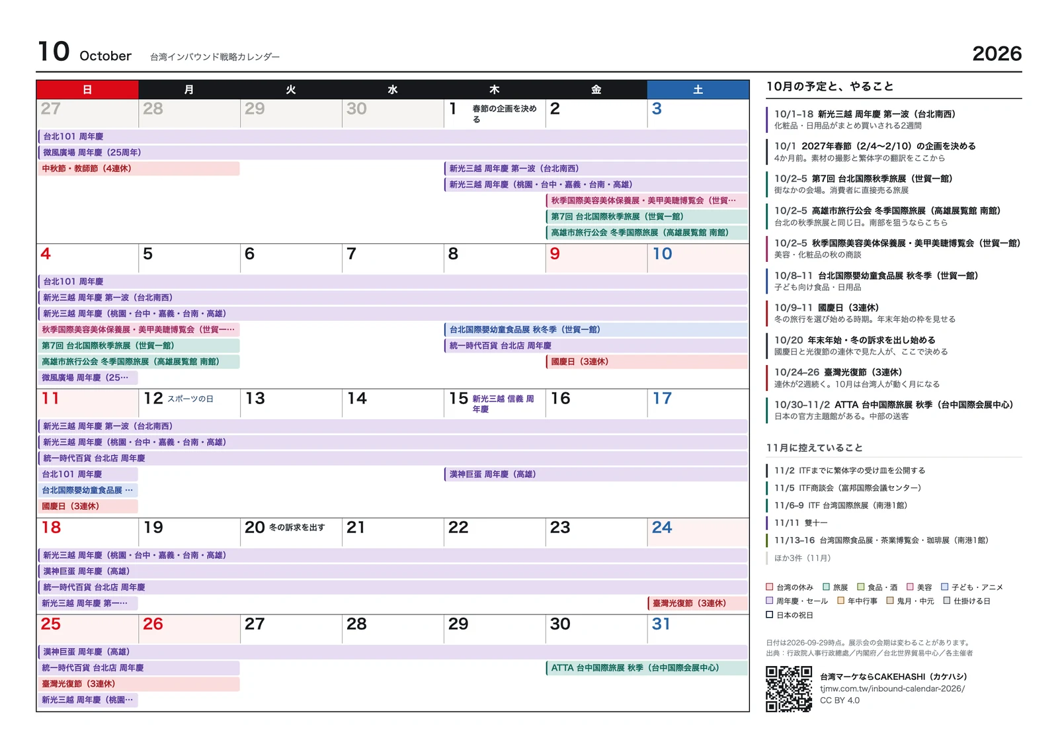
Task: Select date 1 with 春節の企画を決める note
Action: (495, 113)
